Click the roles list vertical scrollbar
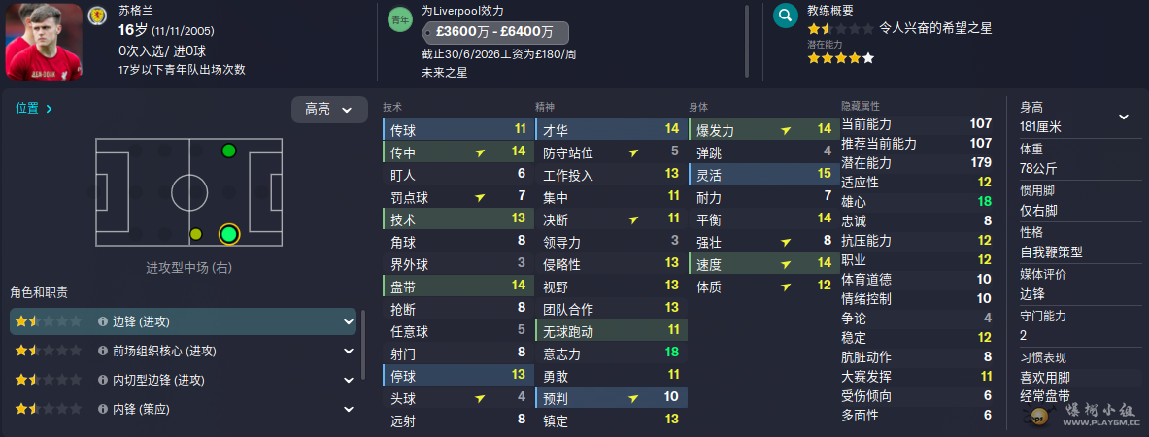Image resolution: width=1149 pixels, height=437 pixels. [x=363, y=344]
